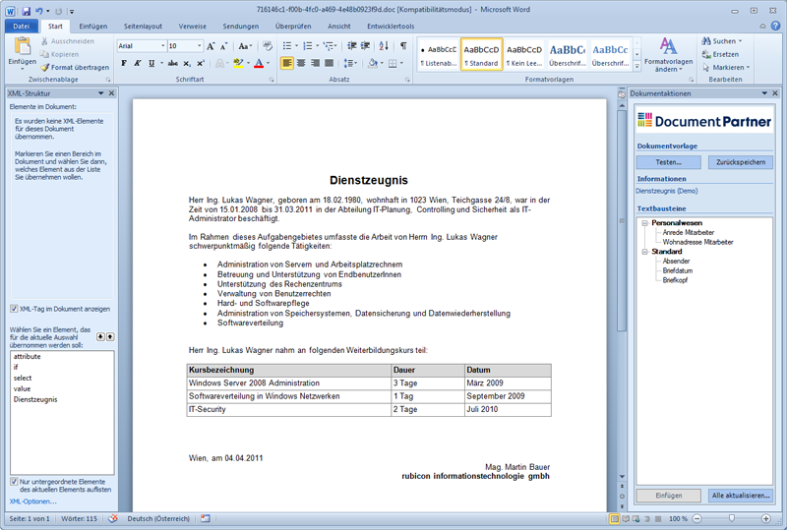Screen dimensions: 787x530
Task: Collapse the Personalwesen tree node
Action: 644,223
